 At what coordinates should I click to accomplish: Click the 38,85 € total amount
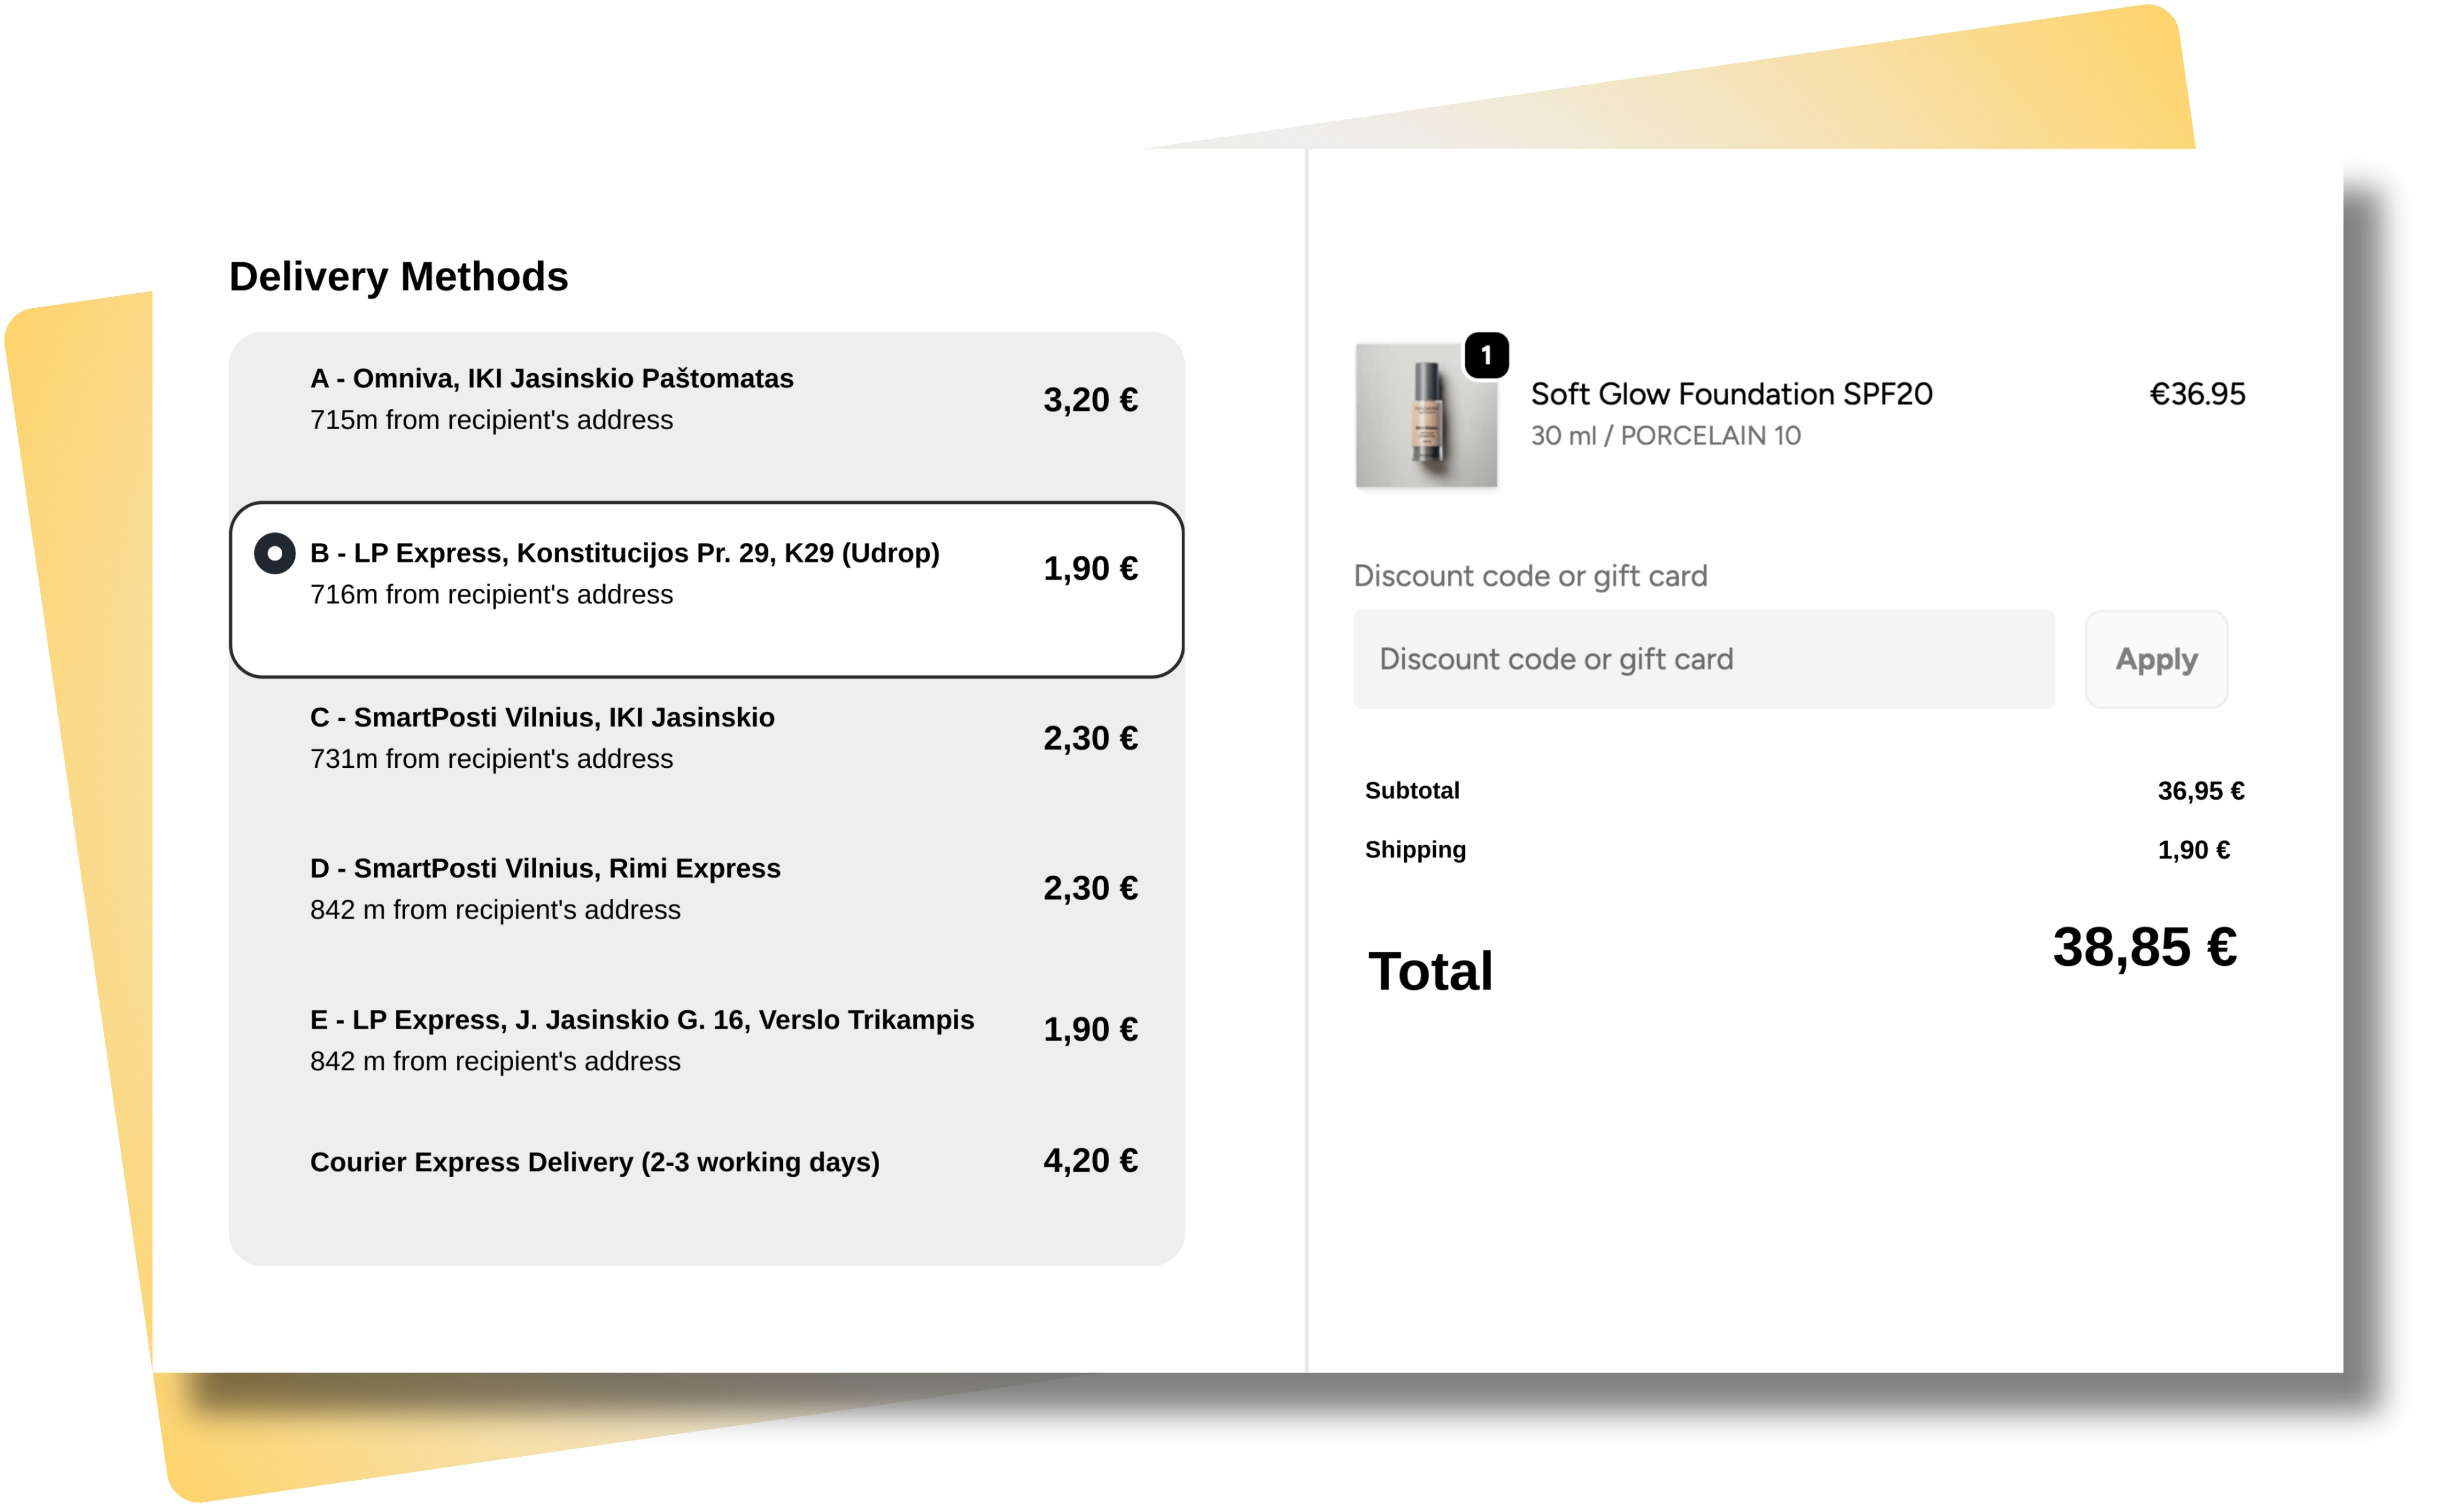point(2144,947)
